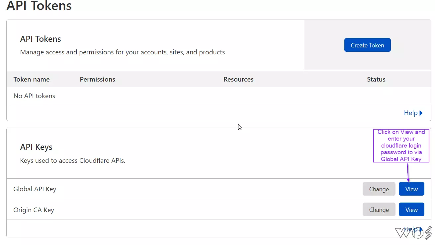435x245 pixels.
Task: Select the 'No API tokens' row text
Action: coord(34,96)
